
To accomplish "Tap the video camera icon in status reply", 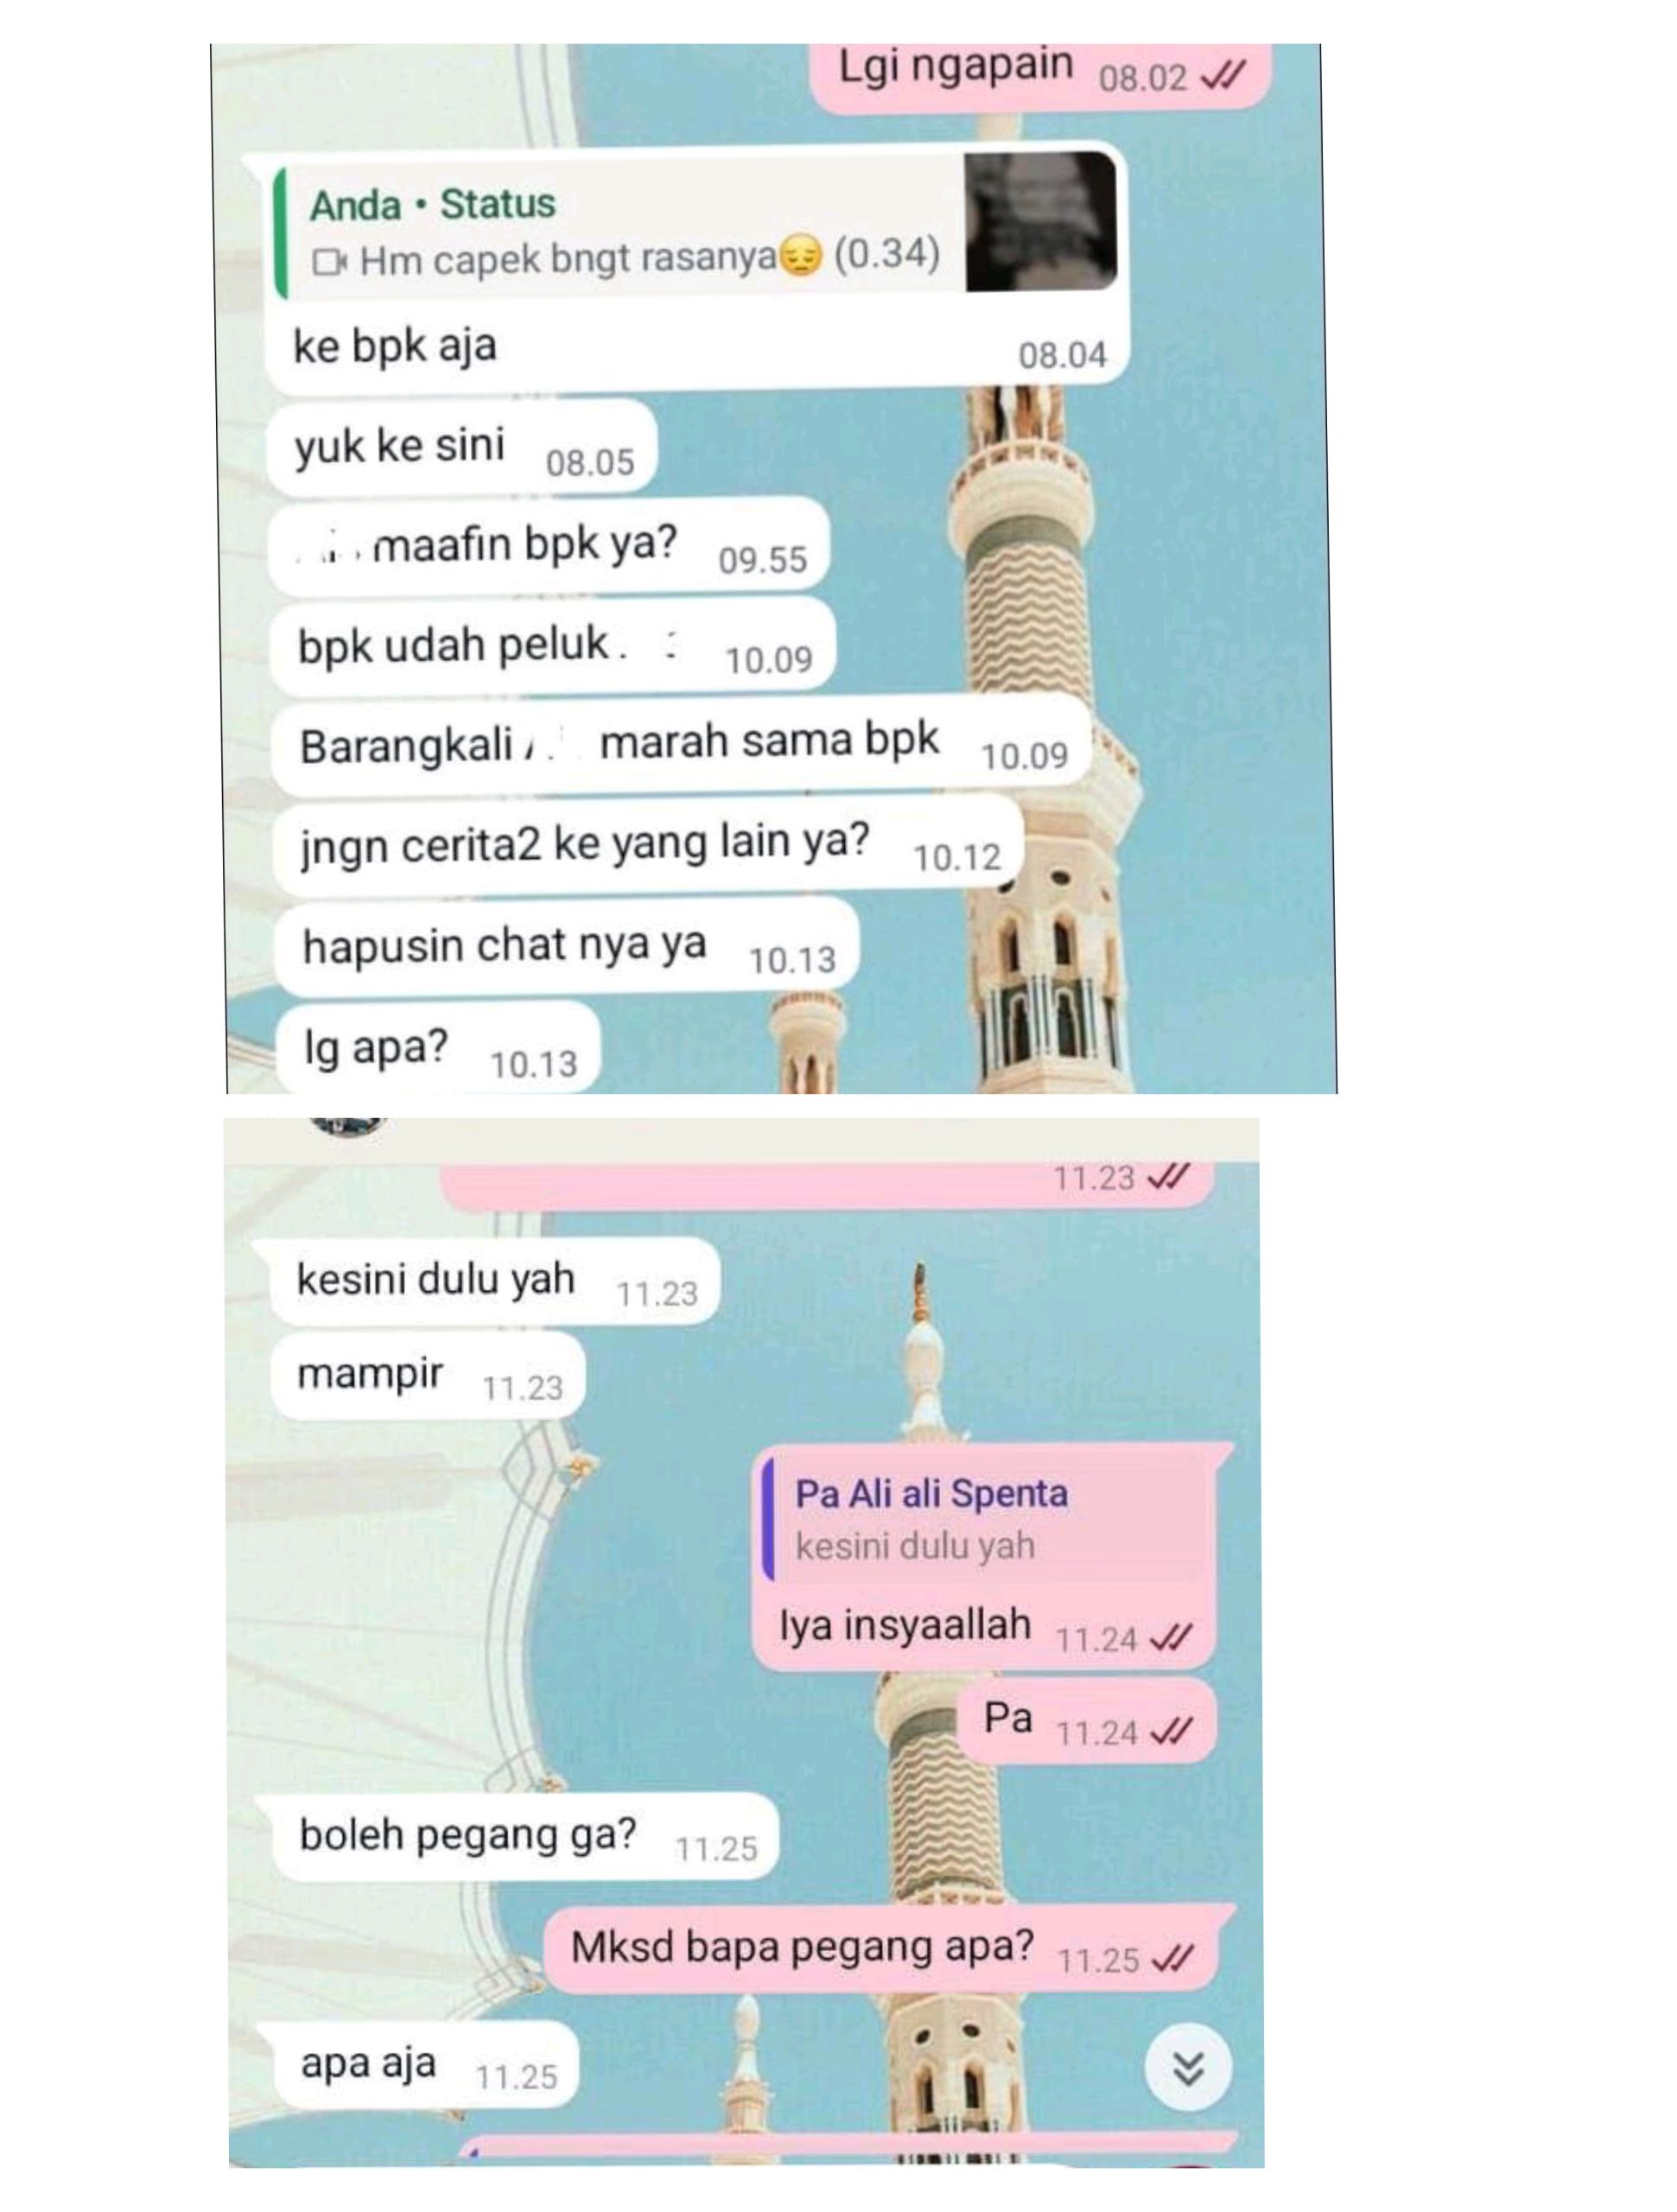I will pos(329,262).
